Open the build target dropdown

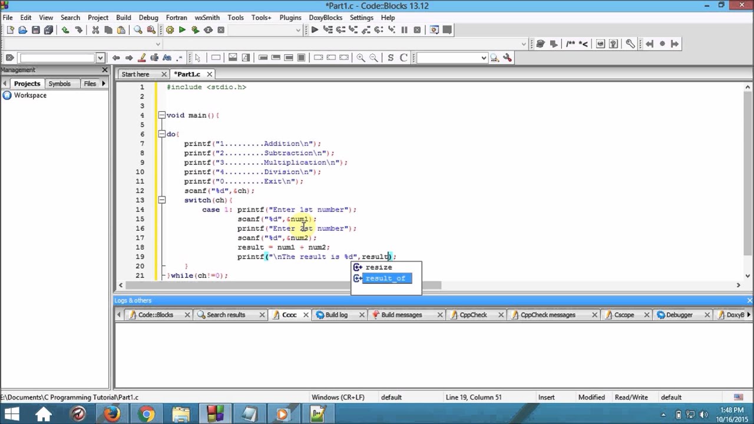(298, 30)
